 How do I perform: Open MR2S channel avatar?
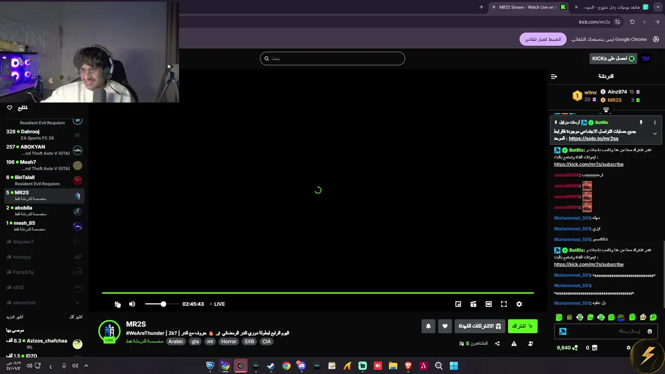point(109,331)
